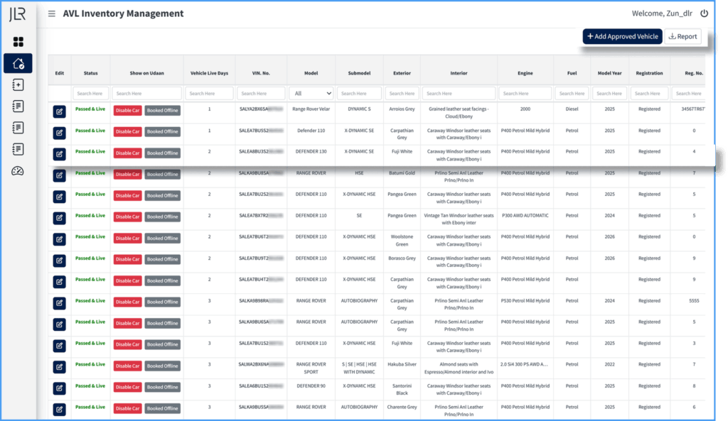
Task: Disable Car for the DEFENDER 90 row
Action: click(127, 387)
